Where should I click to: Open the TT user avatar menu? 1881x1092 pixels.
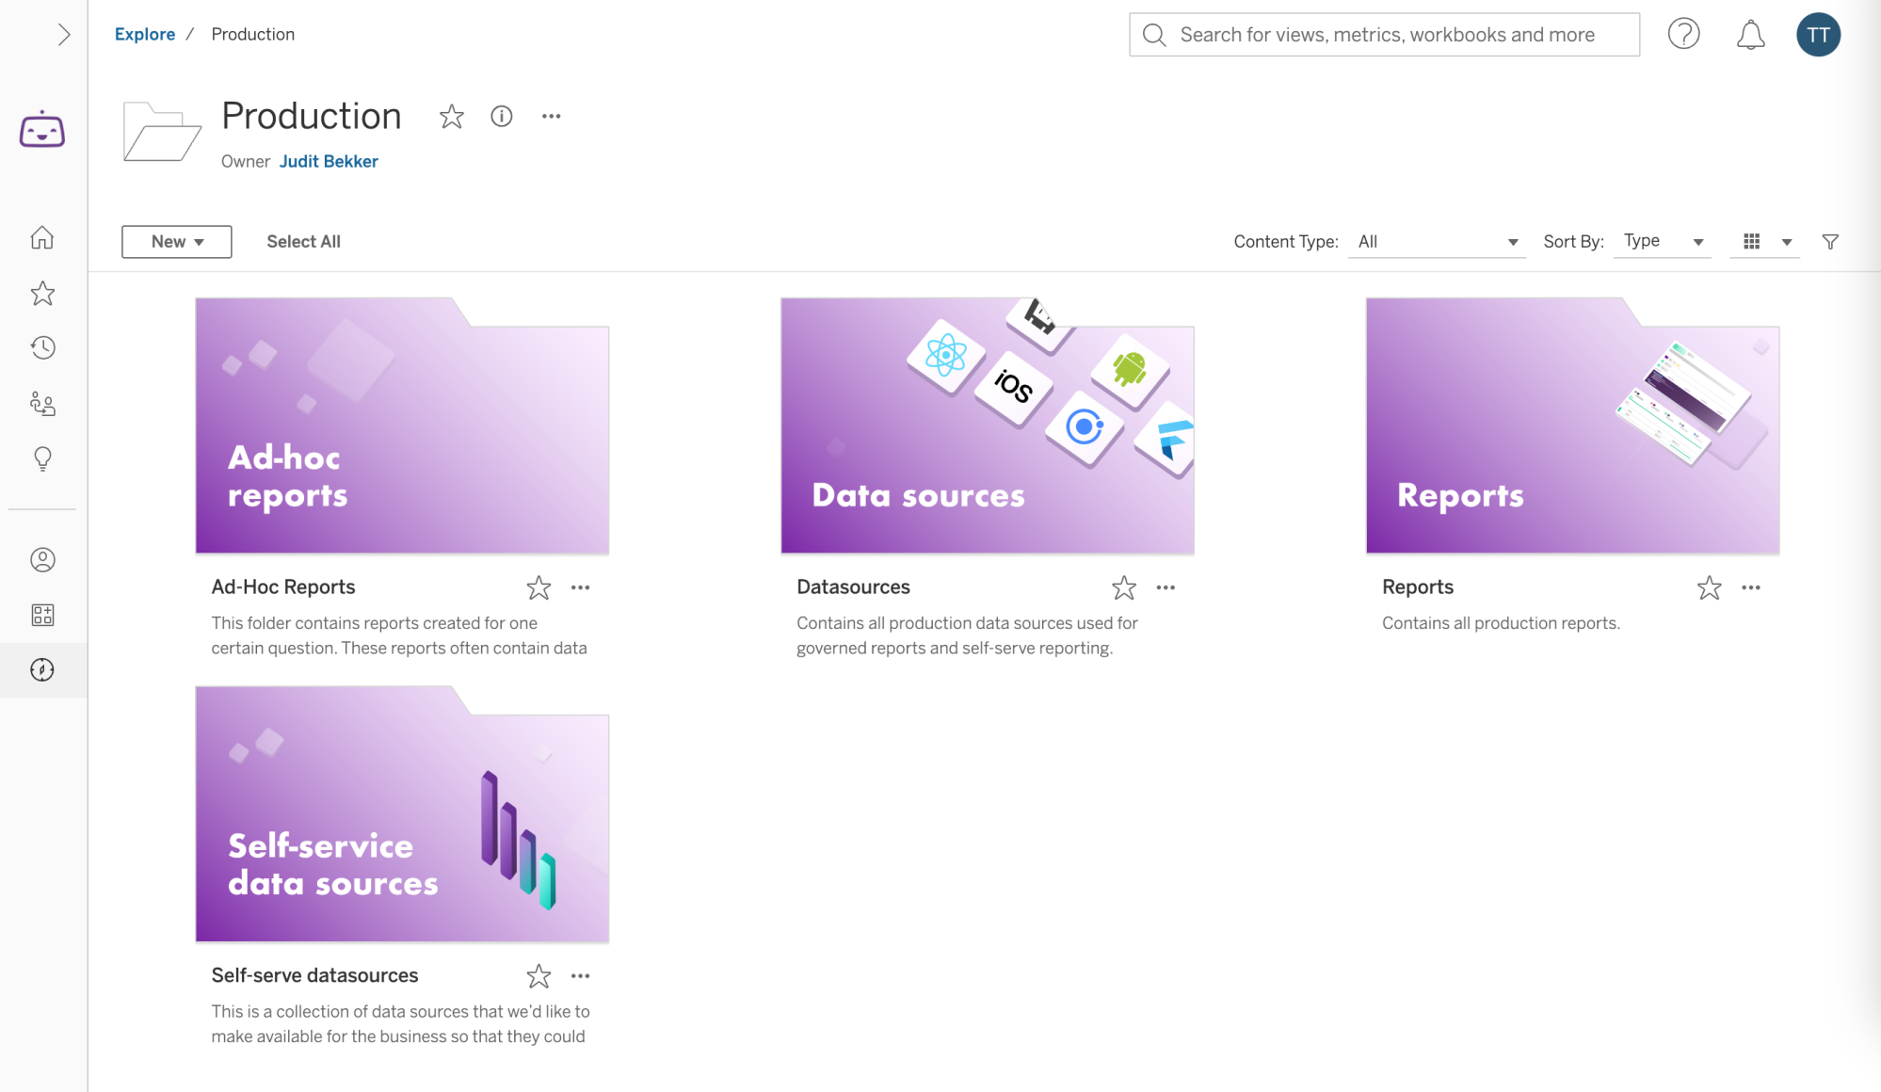click(x=1818, y=35)
